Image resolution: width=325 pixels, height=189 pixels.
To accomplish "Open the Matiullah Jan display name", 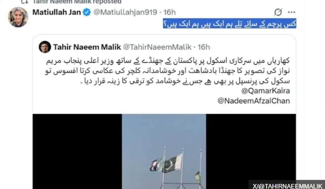I will (x=56, y=12).
